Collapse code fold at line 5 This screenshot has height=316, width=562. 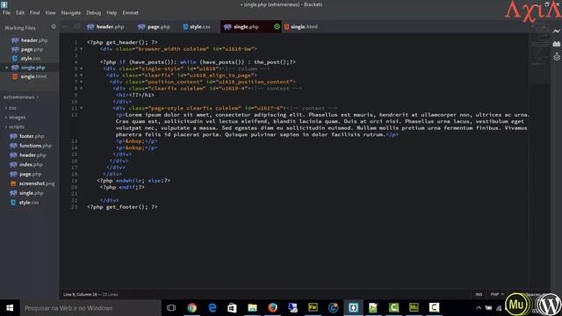click(x=82, y=68)
